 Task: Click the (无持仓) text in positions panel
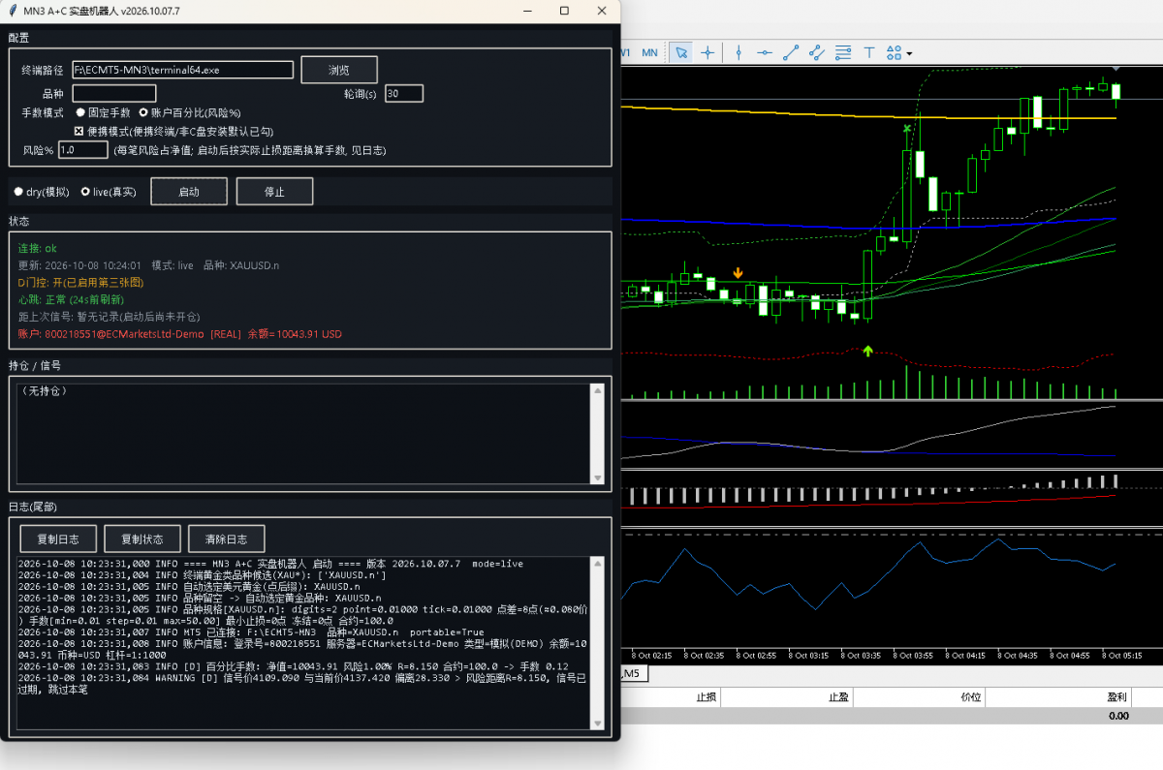(x=44, y=391)
